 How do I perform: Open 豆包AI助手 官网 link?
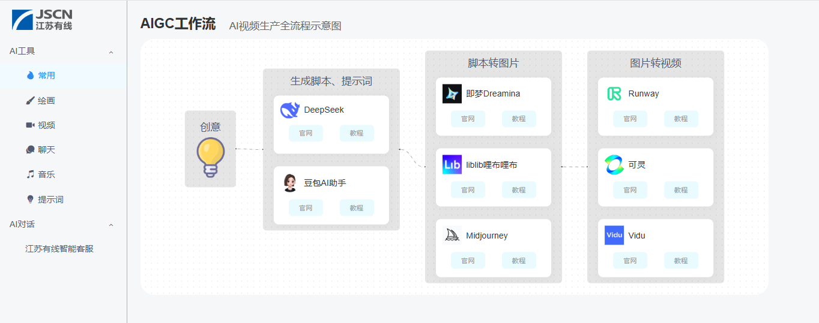tap(306, 208)
